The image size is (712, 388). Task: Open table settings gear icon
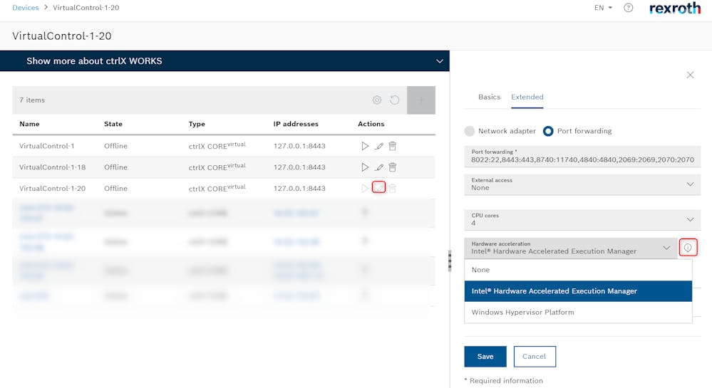pos(377,100)
